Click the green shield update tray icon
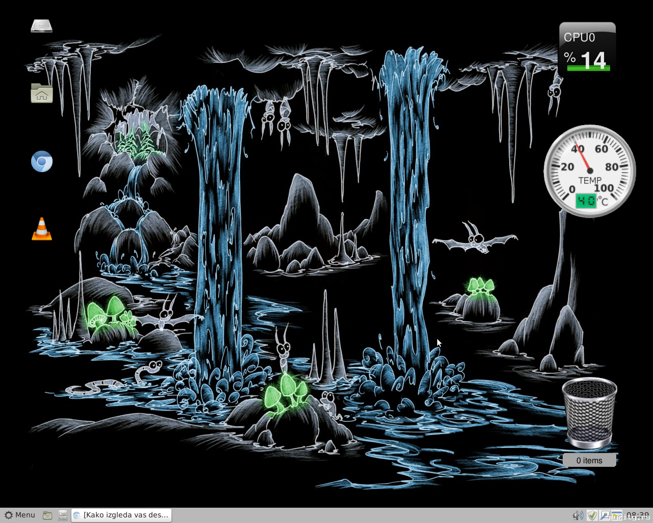 pyautogui.click(x=592, y=515)
